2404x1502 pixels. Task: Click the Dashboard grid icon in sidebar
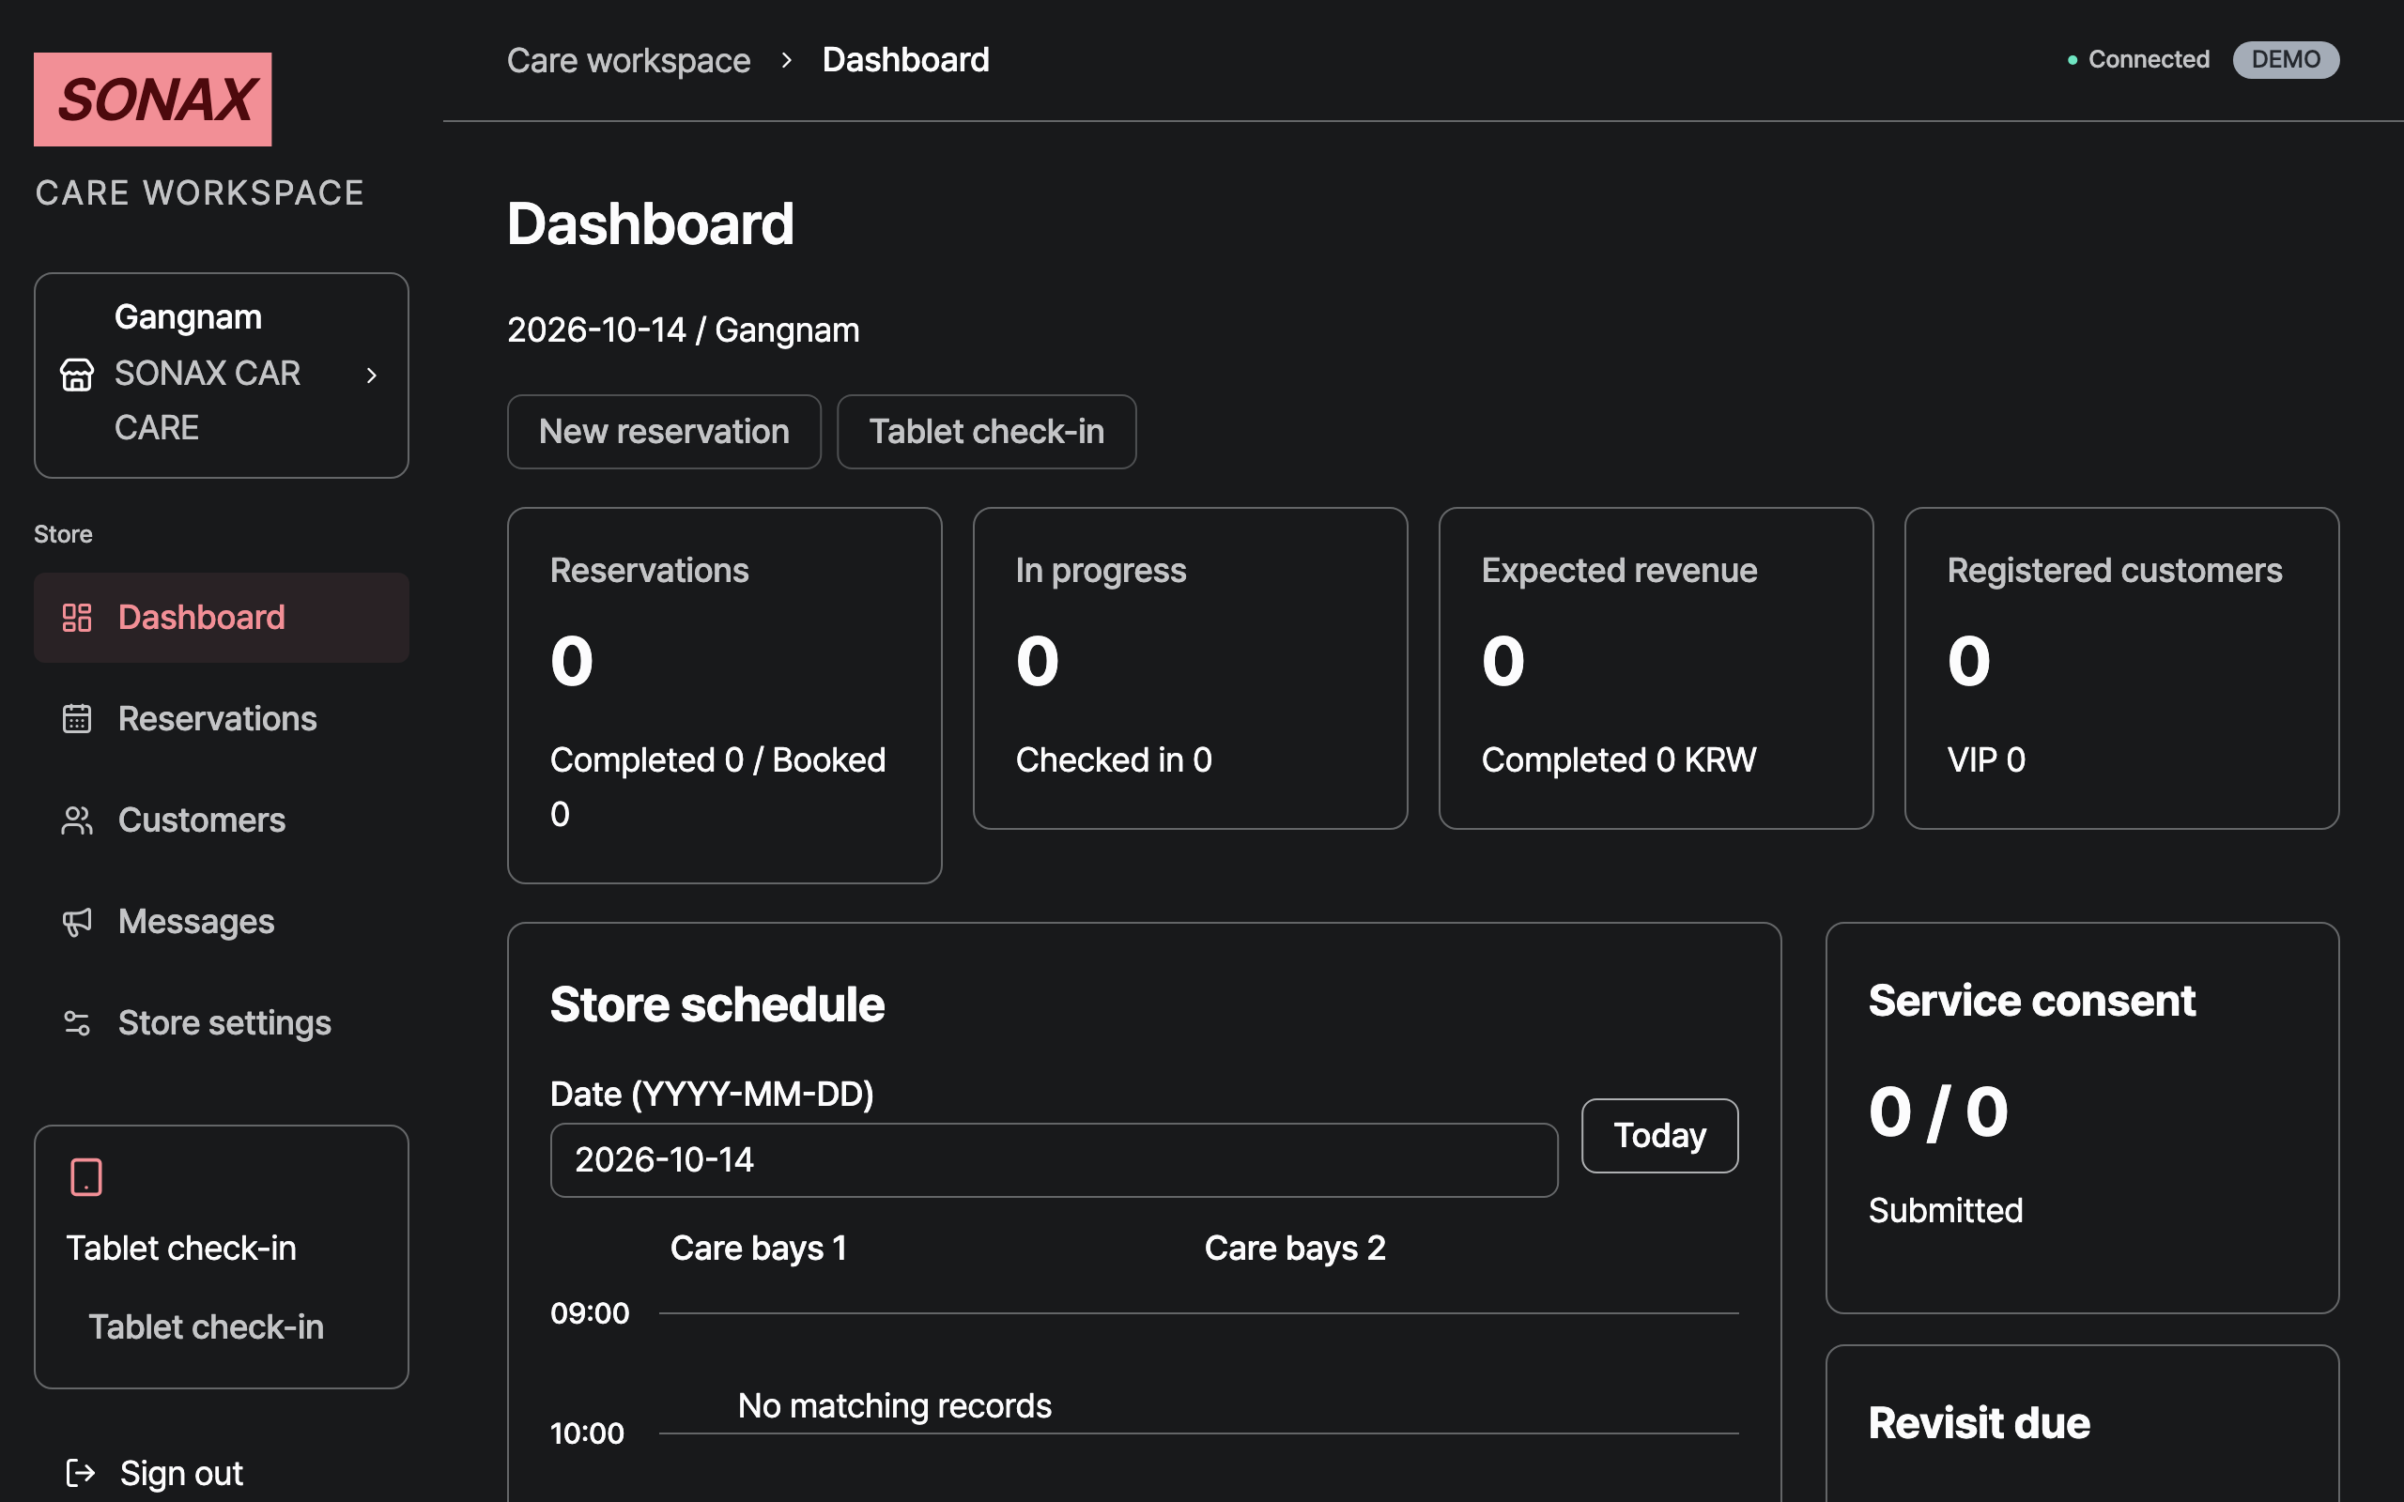(76, 618)
